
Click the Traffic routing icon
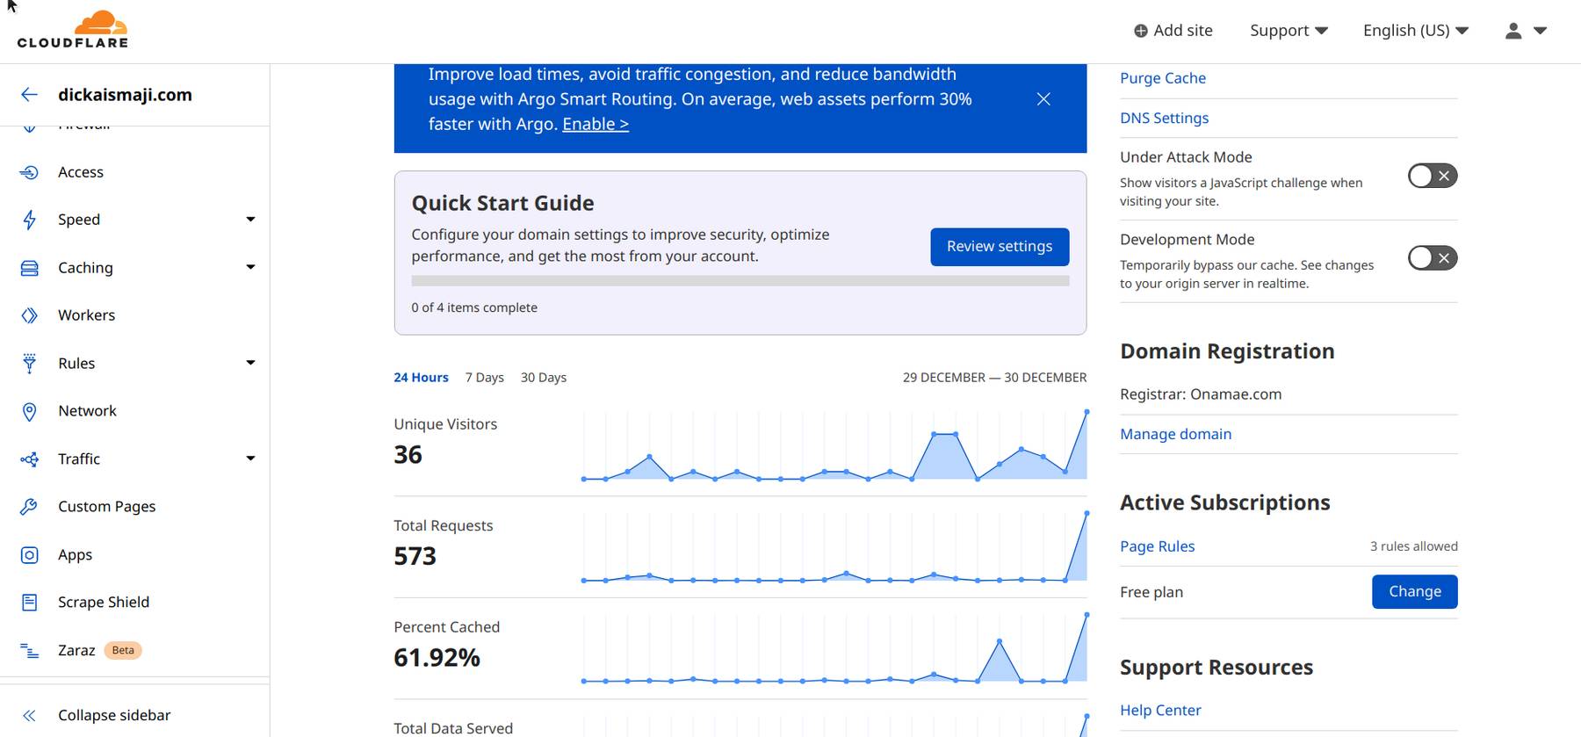tap(29, 459)
